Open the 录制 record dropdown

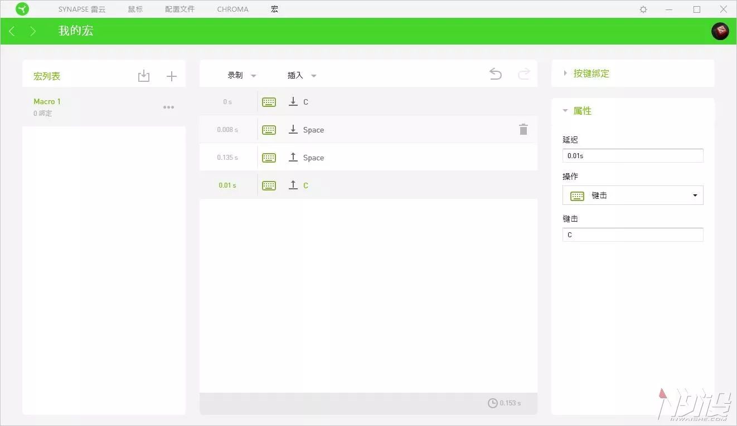point(241,75)
